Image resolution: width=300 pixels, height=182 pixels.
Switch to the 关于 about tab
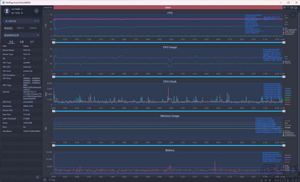32,42
